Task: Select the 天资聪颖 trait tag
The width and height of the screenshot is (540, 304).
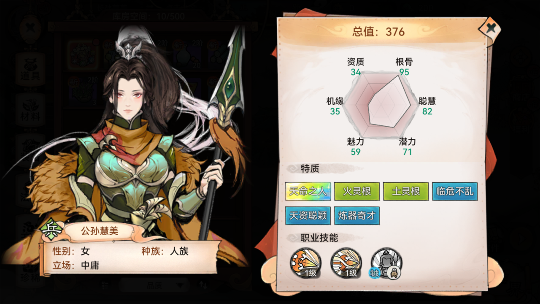Action: (x=308, y=216)
